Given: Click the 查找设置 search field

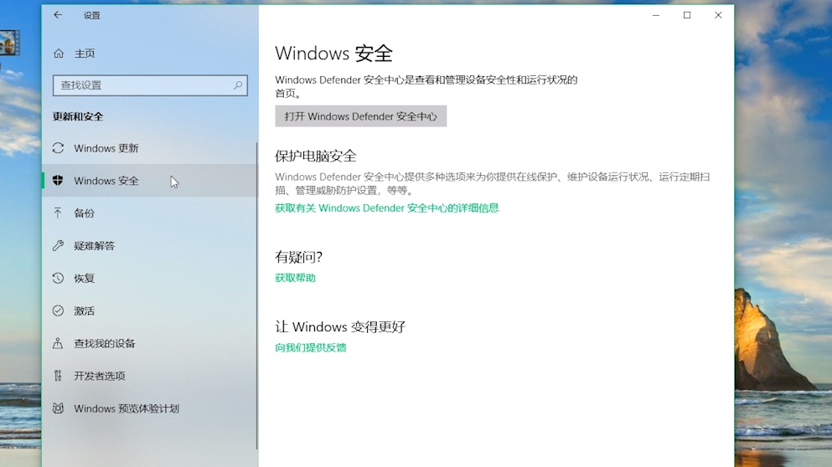Looking at the screenshot, I should pyautogui.click(x=150, y=85).
